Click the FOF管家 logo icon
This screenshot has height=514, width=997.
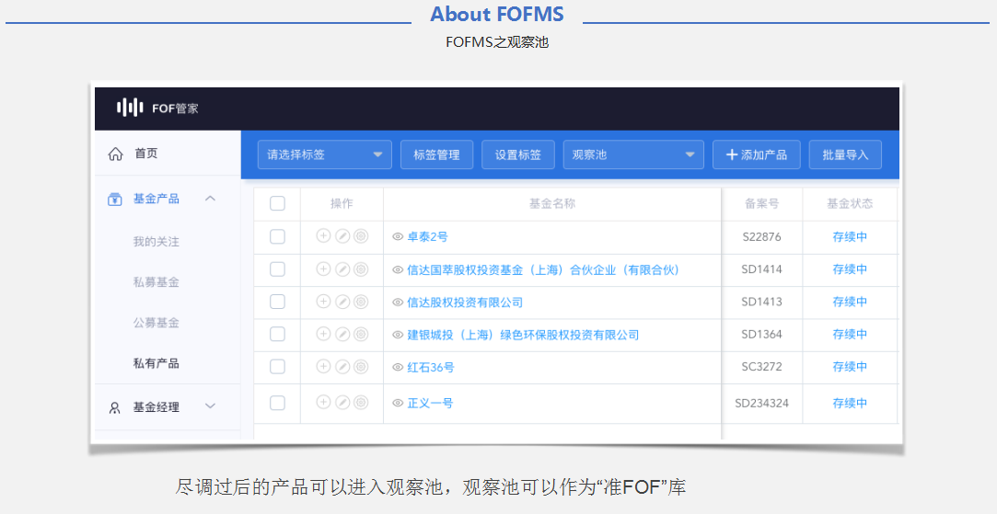pyautogui.click(x=130, y=108)
